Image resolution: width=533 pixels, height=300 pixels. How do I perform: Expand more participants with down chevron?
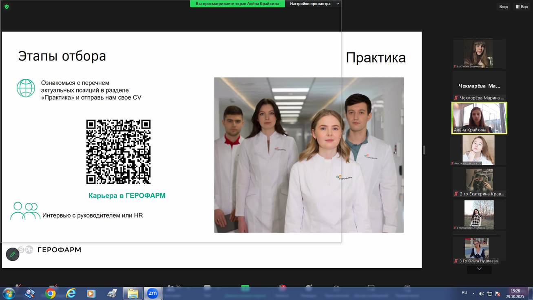click(479, 269)
